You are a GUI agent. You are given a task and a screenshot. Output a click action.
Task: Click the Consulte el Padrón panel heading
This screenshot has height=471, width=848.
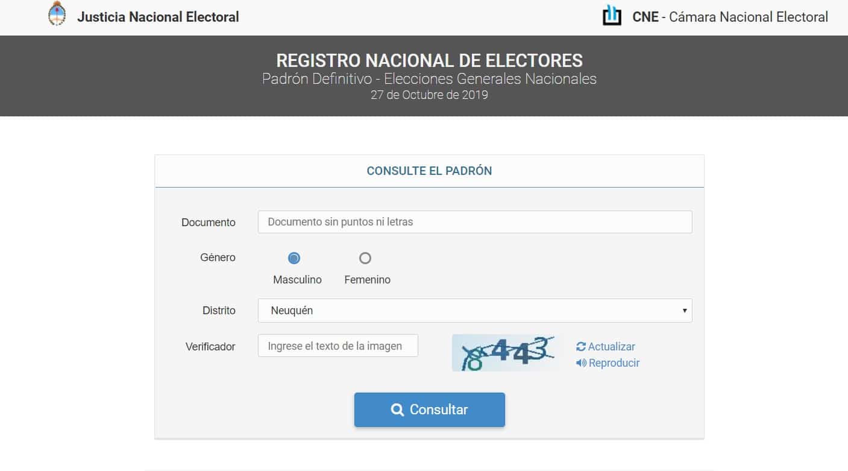pyautogui.click(x=429, y=171)
